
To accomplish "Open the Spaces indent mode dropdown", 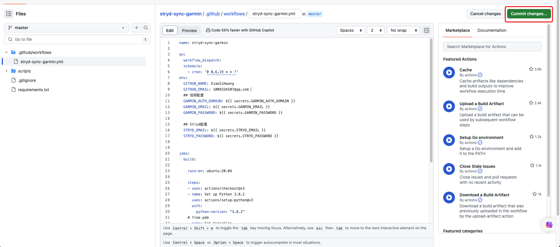I will pyautogui.click(x=350, y=30).
